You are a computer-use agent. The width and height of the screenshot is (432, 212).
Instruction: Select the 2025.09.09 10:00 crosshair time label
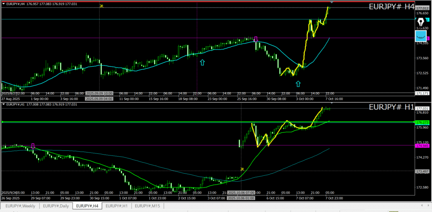pos(99,93)
